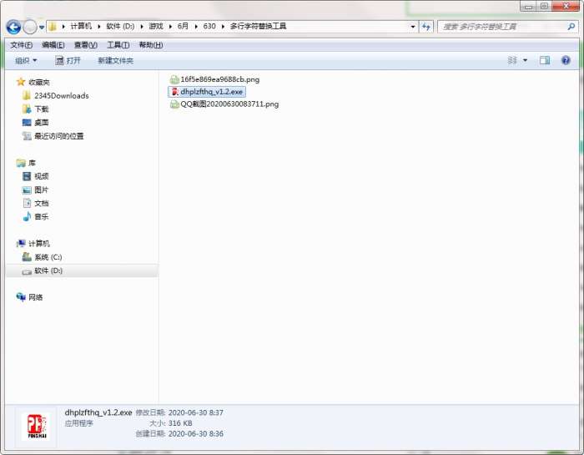Click the refresh button beside address bar
Screen dimensions: 584x455
[x=426, y=27]
